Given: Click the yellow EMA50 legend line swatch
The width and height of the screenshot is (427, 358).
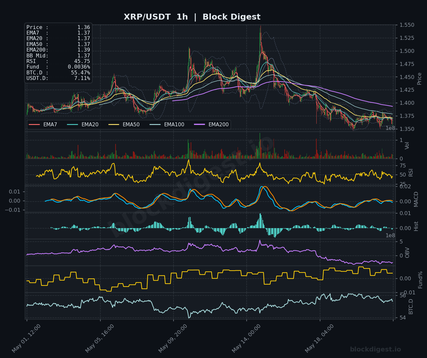Looking at the screenshot, I should point(114,125).
